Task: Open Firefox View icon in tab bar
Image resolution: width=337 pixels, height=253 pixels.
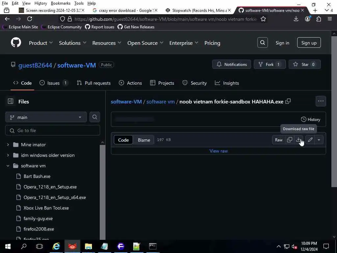Action: pyautogui.click(x=7, y=10)
